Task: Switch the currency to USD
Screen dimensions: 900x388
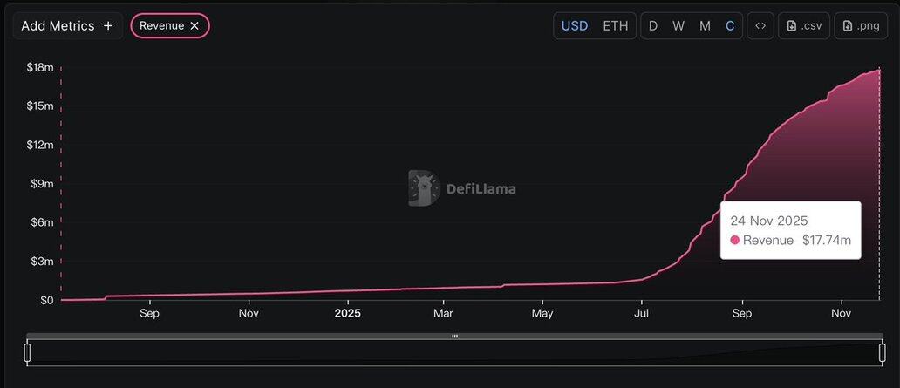Action: click(574, 26)
